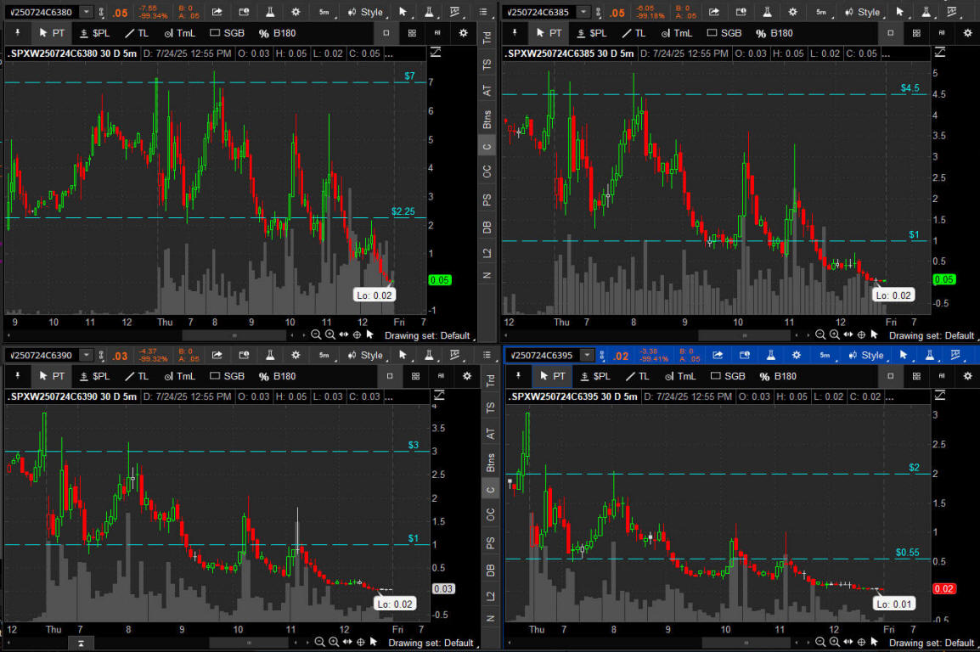Image resolution: width=980 pixels, height=652 pixels.
Task: Expand the Style dropdown in the C6390 chart
Action: pos(366,355)
